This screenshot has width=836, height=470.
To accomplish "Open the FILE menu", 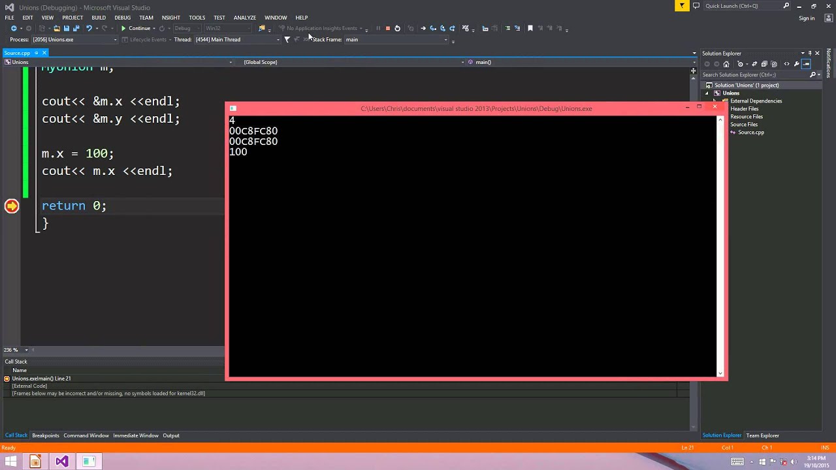I will click(x=10, y=18).
